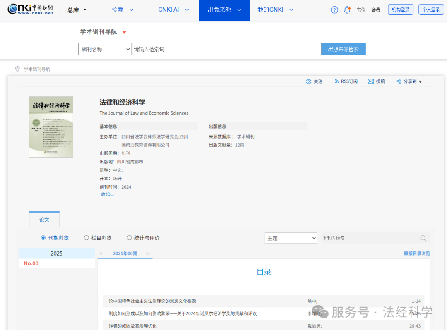This screenshot has height=330, width=447.
Task: Open the 原版目录浏览 link
Action: [416, 253]
